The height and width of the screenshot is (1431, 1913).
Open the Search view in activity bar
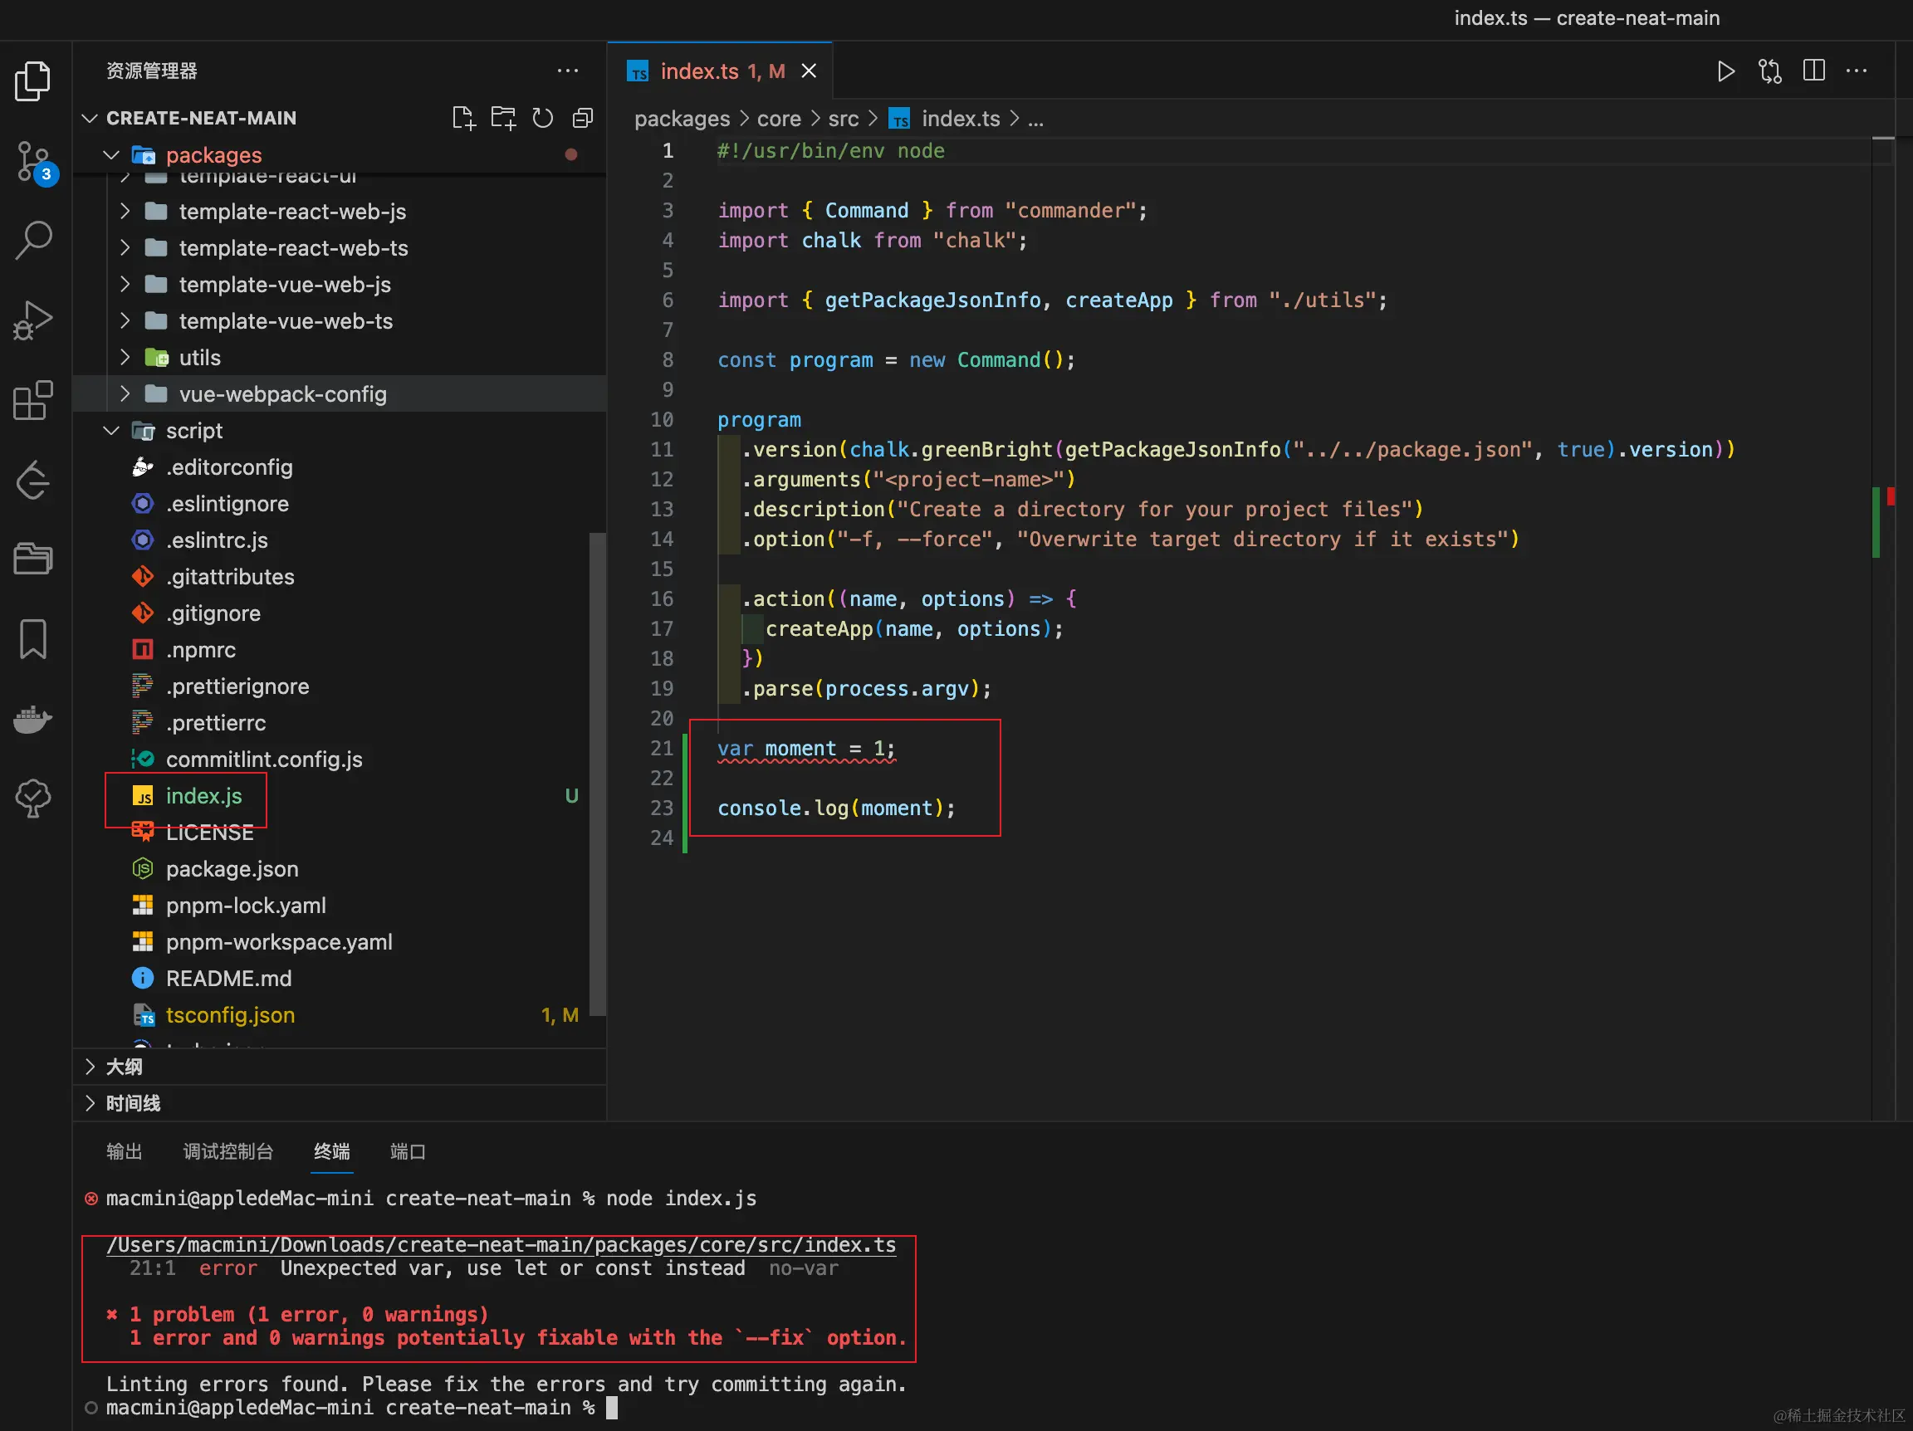point(34,240)
